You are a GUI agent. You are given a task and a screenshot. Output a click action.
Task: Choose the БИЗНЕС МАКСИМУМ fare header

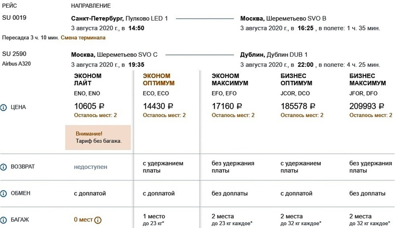pyautogui.click(x=368, y=79)
